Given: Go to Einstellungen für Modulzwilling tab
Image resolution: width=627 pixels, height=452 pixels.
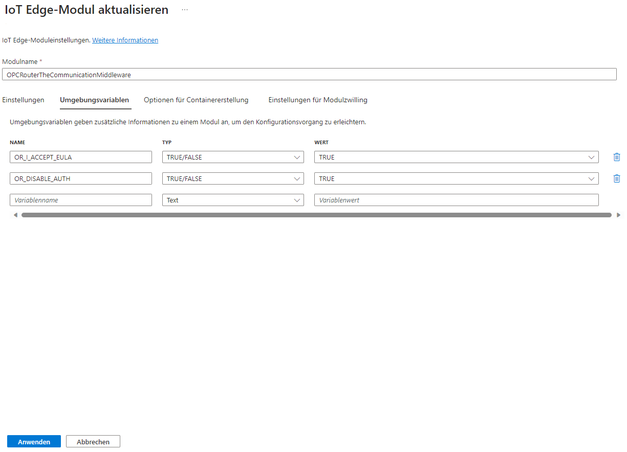Looking at the screenshot, I should click(x=318, y=100).
